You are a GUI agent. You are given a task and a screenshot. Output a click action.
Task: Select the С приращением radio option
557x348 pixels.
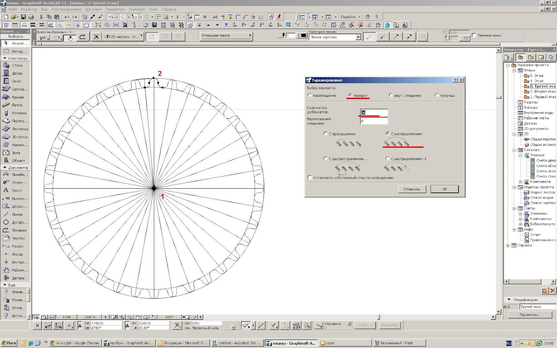[x=325, y=134]
